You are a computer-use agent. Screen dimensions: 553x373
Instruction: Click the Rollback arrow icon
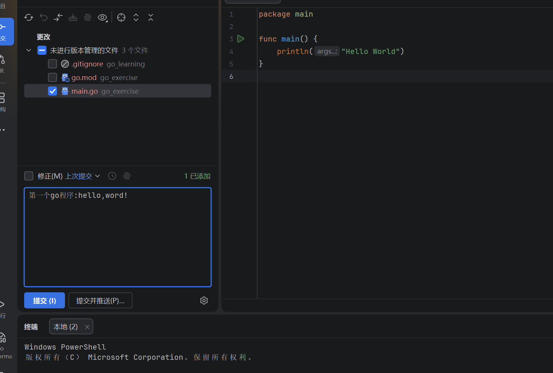coord(43,17)
